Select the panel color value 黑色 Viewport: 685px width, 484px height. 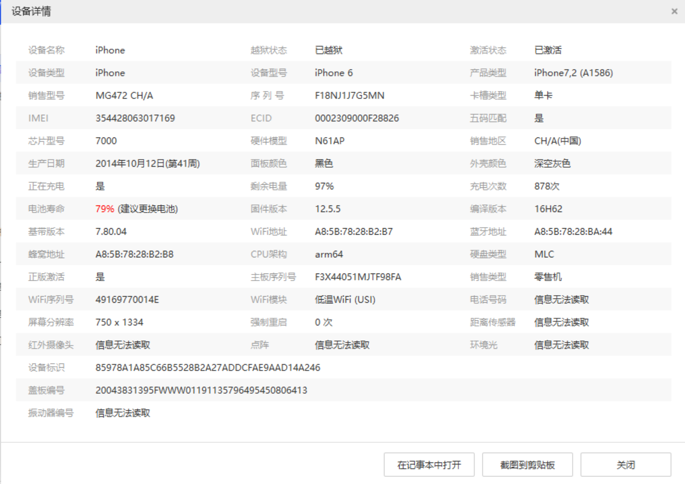(324, 164)
